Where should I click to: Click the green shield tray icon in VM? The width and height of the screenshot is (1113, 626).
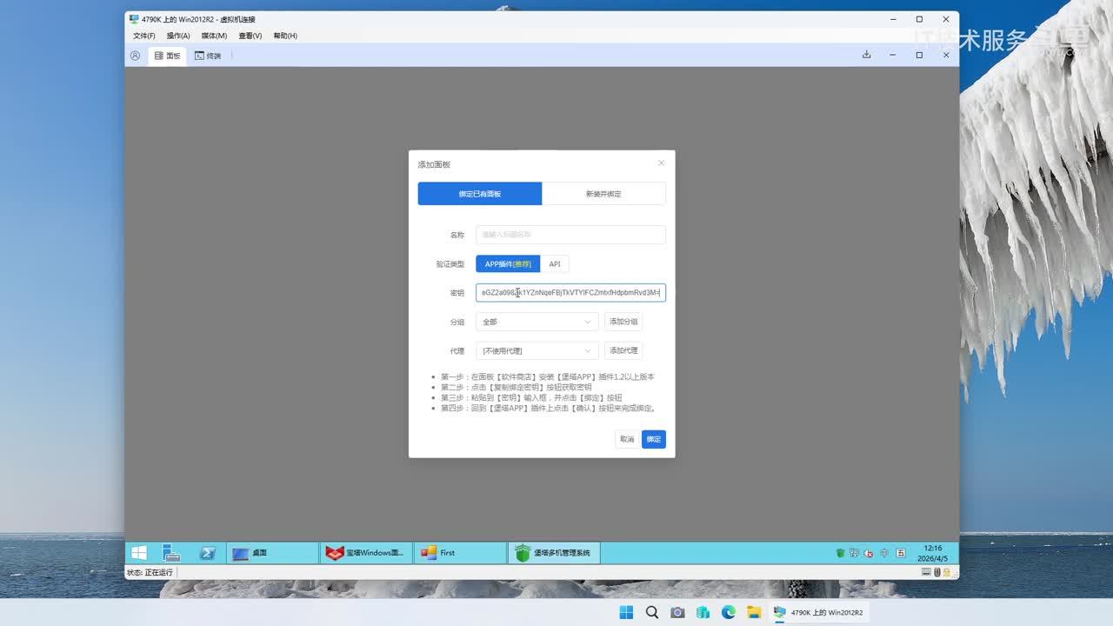(x=840, y=553)
